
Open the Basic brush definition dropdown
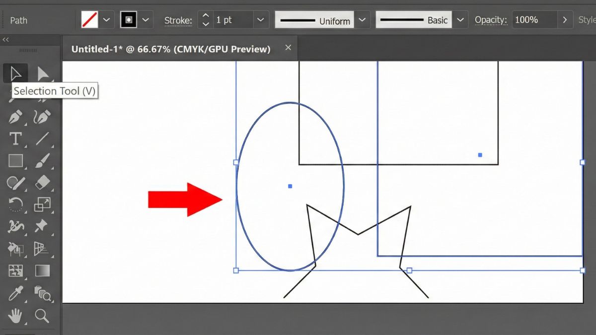tap(460, 19)
